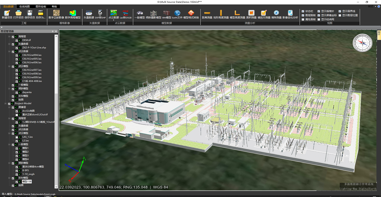Collapse the Project-Model tree node

(6, 103)
